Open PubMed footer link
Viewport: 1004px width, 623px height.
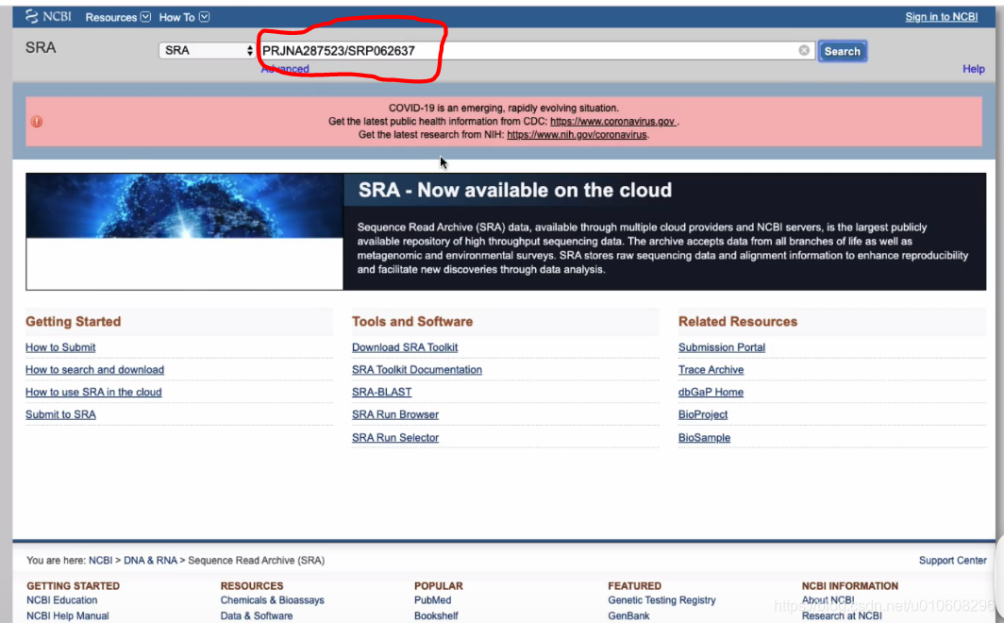click(433, 600)
